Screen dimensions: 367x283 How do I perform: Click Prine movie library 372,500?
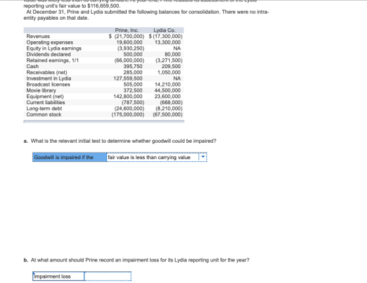point(132,90)
